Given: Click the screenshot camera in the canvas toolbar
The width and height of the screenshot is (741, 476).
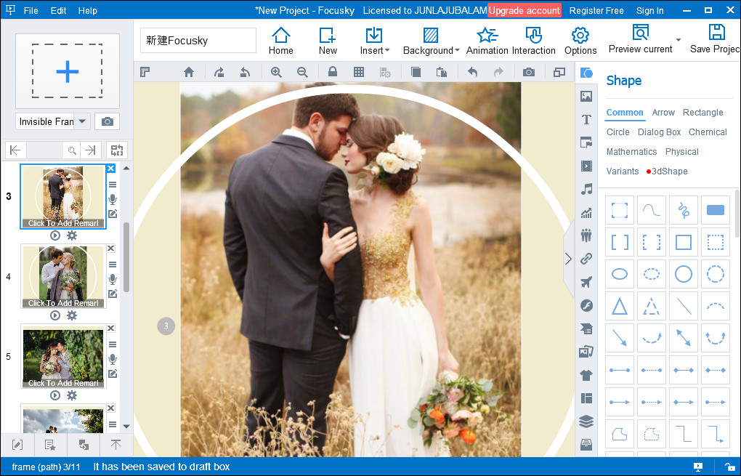Looking at the screenshot, I should tap(529, 72).
